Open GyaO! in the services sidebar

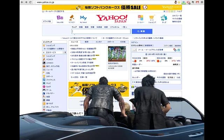tap(48, 86)
